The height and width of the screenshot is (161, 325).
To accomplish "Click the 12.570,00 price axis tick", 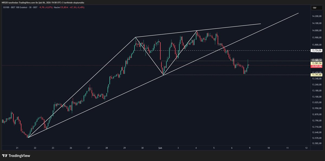I will click(317, 138).
